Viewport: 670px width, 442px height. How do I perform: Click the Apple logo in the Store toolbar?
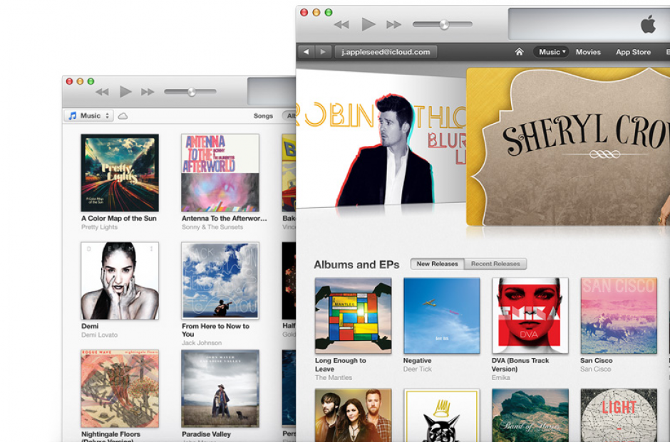647,26
